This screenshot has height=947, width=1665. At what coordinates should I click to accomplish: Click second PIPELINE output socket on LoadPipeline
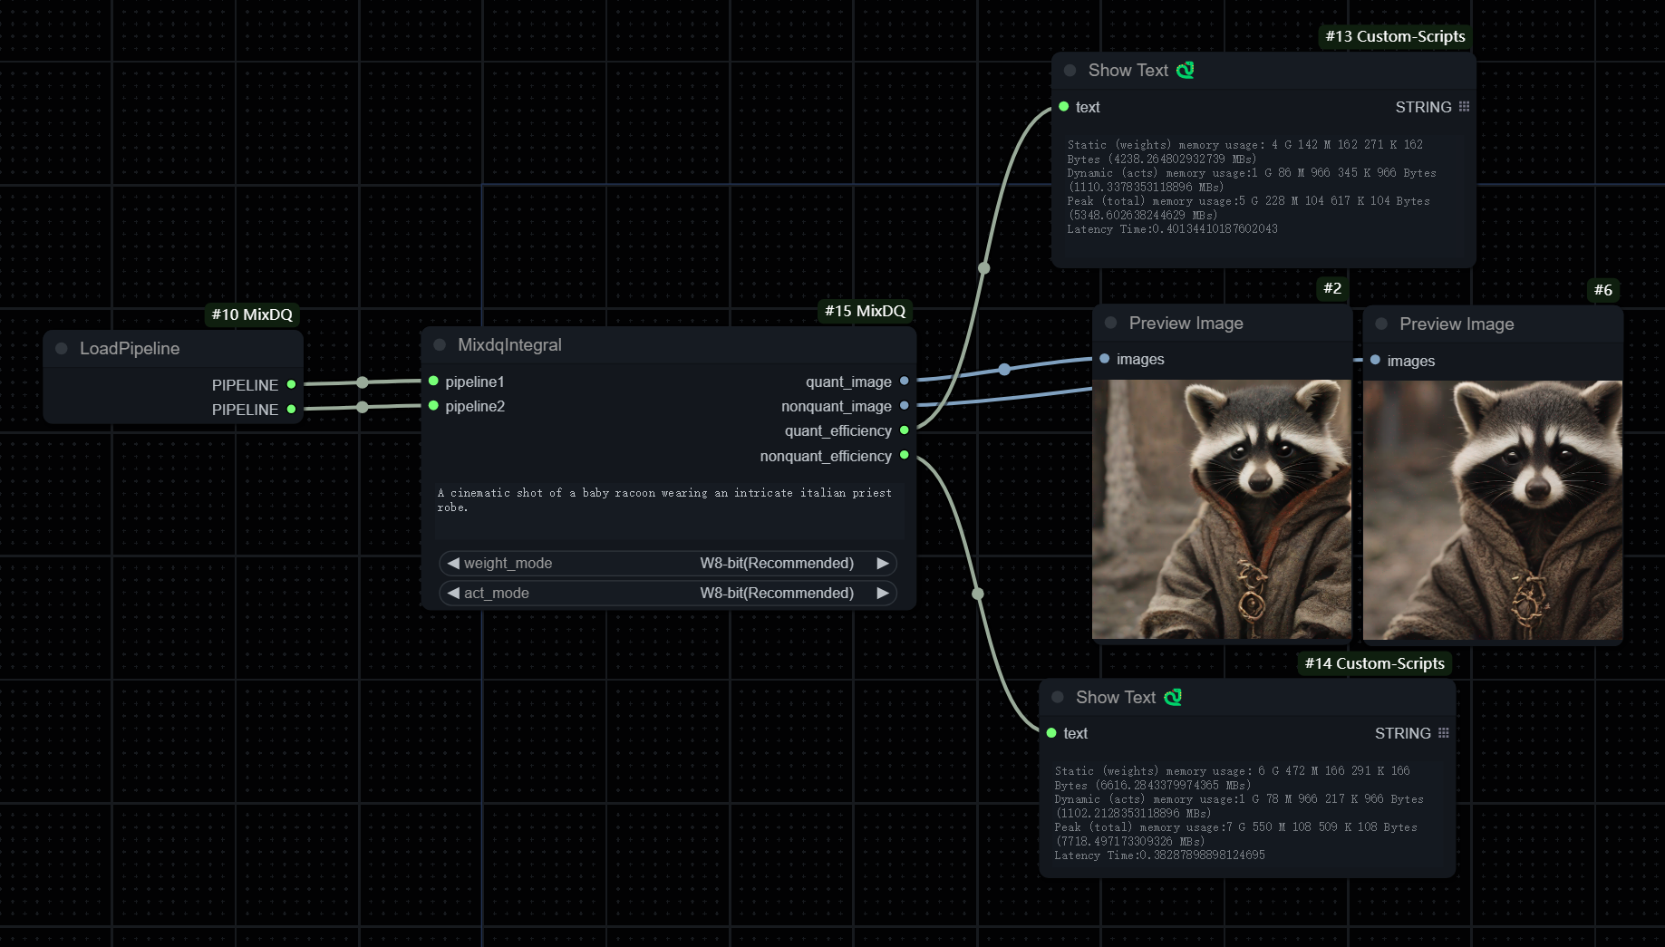point(291,410)
